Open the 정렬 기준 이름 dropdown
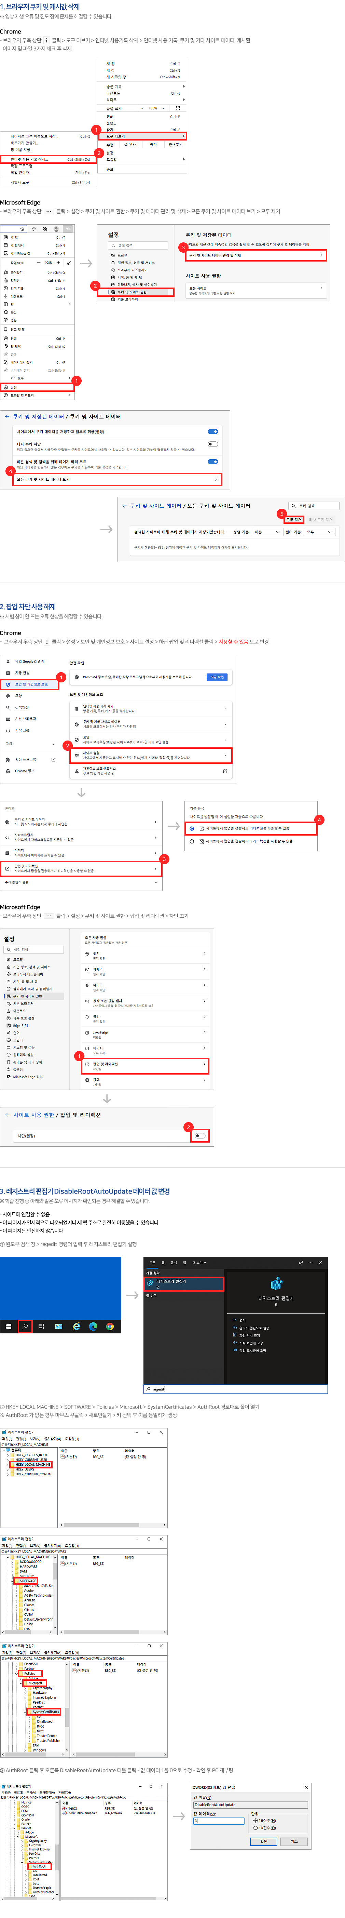The width and height of the screenshot is (345, 1918). [x=267, y=532]
